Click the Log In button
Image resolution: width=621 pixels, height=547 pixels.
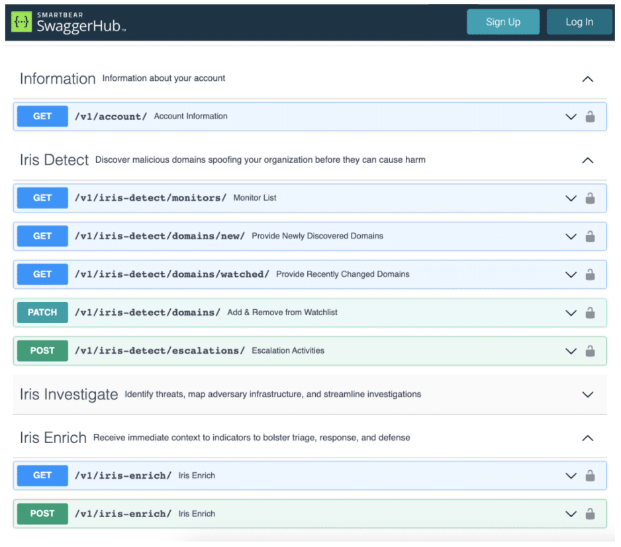pyautogui.click(x=579, y=22)
